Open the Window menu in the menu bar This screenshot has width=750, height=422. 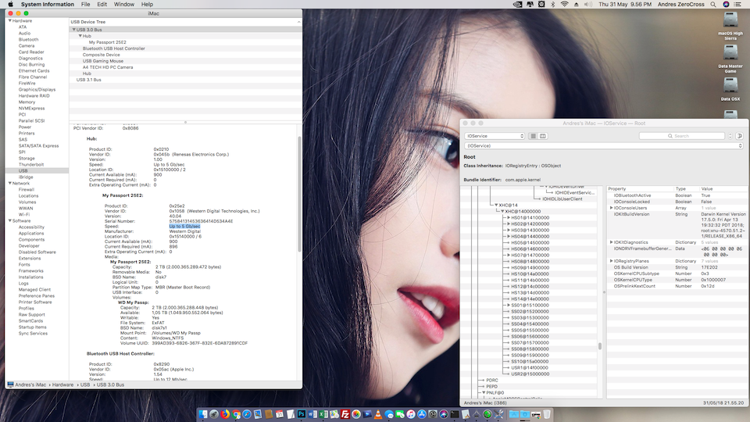[x=123, y=5]
